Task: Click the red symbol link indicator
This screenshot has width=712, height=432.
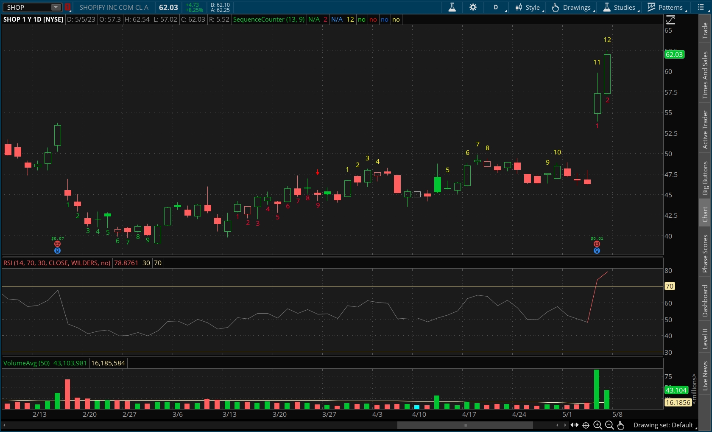Action: pos(67,7)
